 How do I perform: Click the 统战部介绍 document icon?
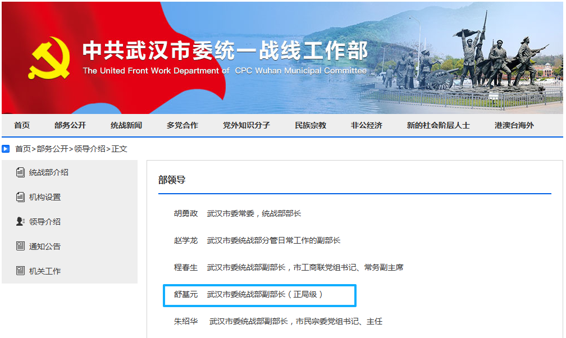coord(20,172)
